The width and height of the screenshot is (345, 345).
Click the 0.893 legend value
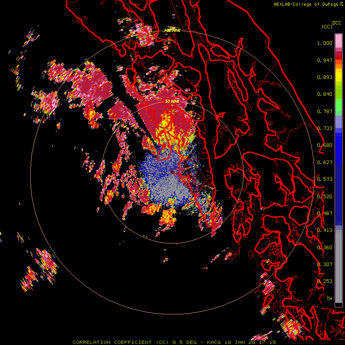tap(325, 77)
